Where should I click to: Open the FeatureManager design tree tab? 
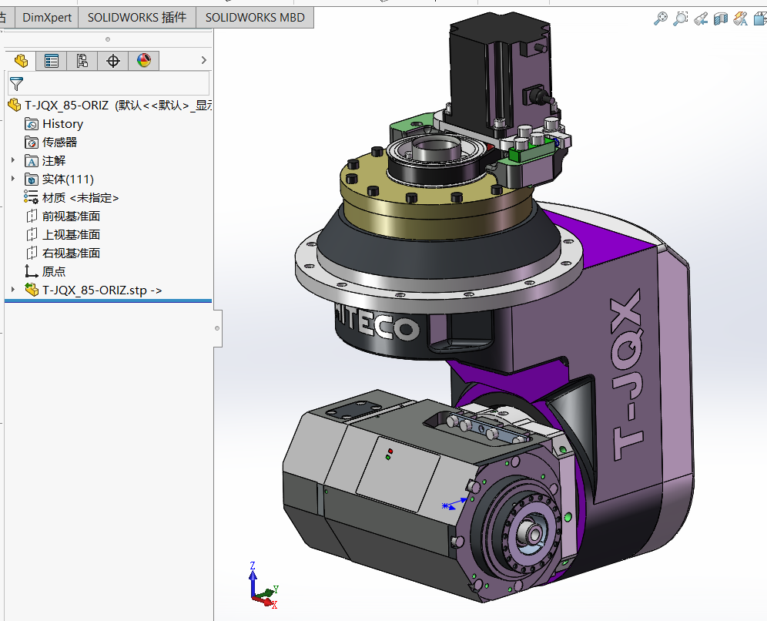21,61
